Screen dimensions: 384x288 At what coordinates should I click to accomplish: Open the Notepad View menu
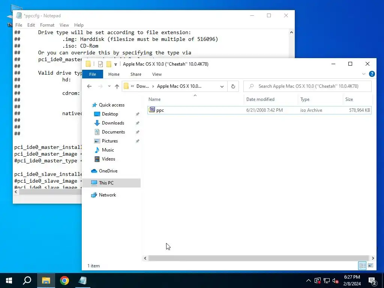(64, 25)
